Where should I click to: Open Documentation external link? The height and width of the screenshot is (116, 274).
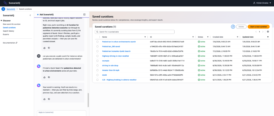pyautogui.click(x=10, y=43)
